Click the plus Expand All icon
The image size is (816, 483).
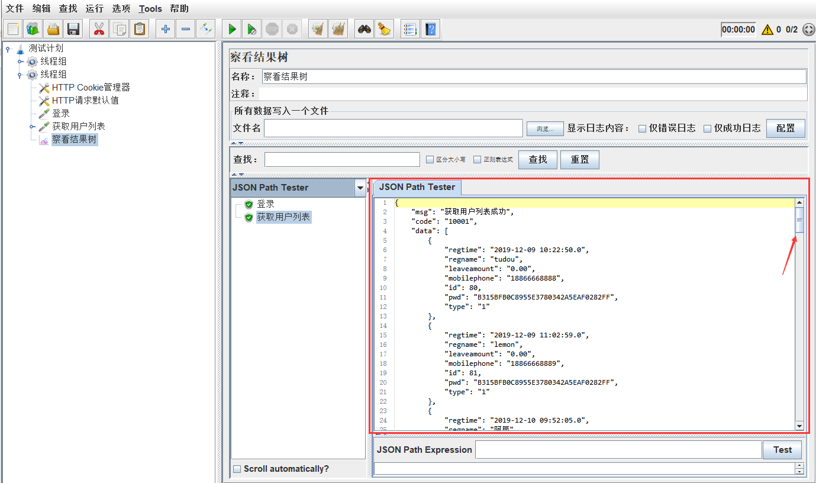click(166, 29)
